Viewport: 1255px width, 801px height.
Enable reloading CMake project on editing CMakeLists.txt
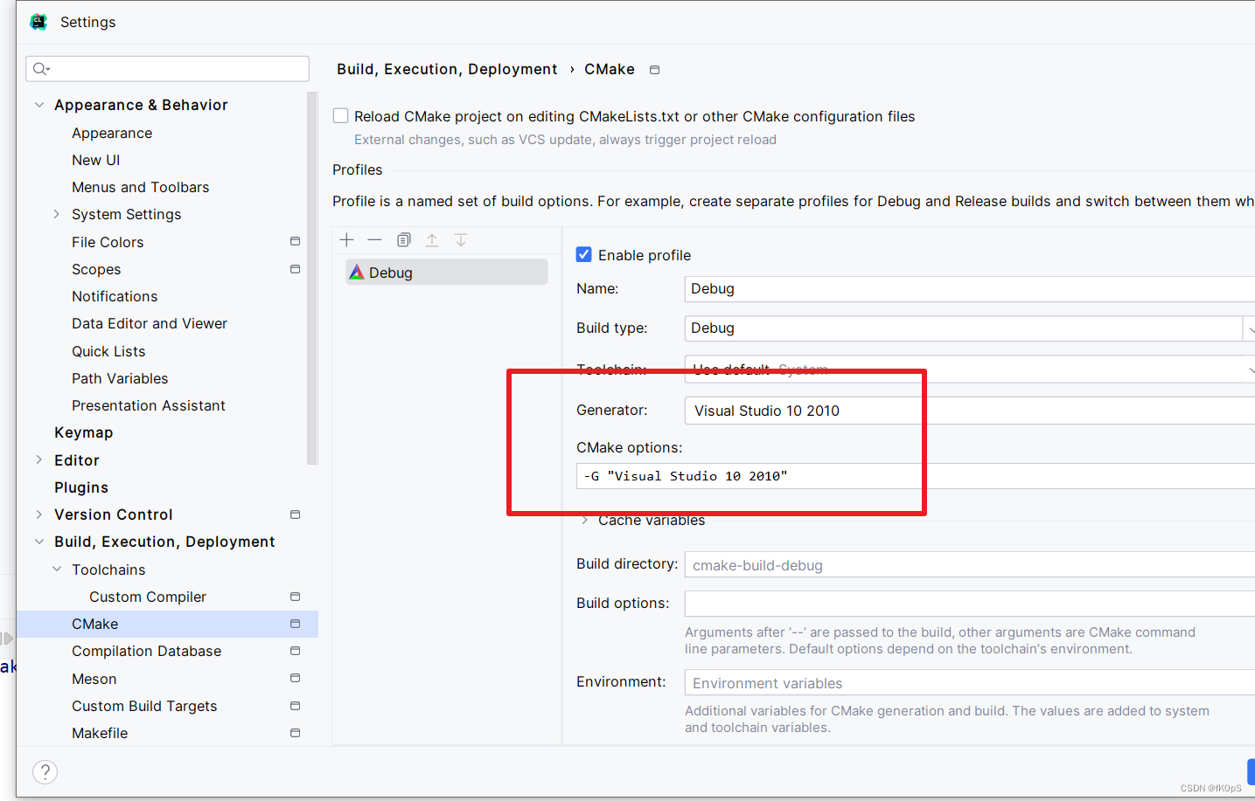click(340, 114)
